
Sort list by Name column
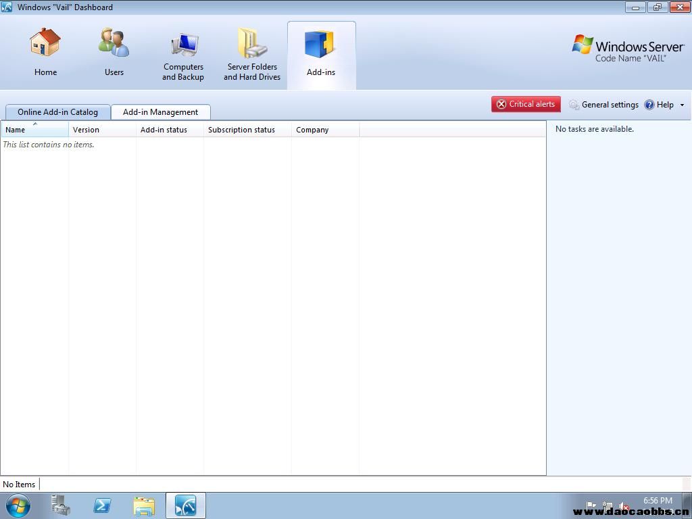click(34, 130)
